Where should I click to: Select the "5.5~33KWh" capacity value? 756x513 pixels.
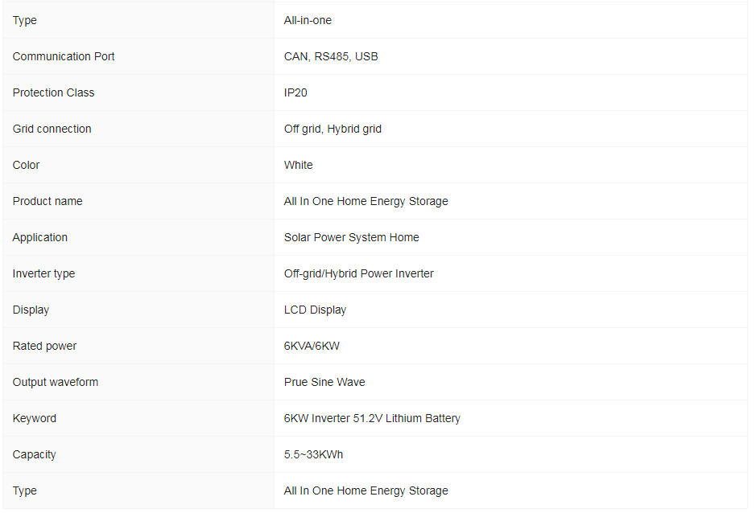pyautogui.click(x=313, y=454)
